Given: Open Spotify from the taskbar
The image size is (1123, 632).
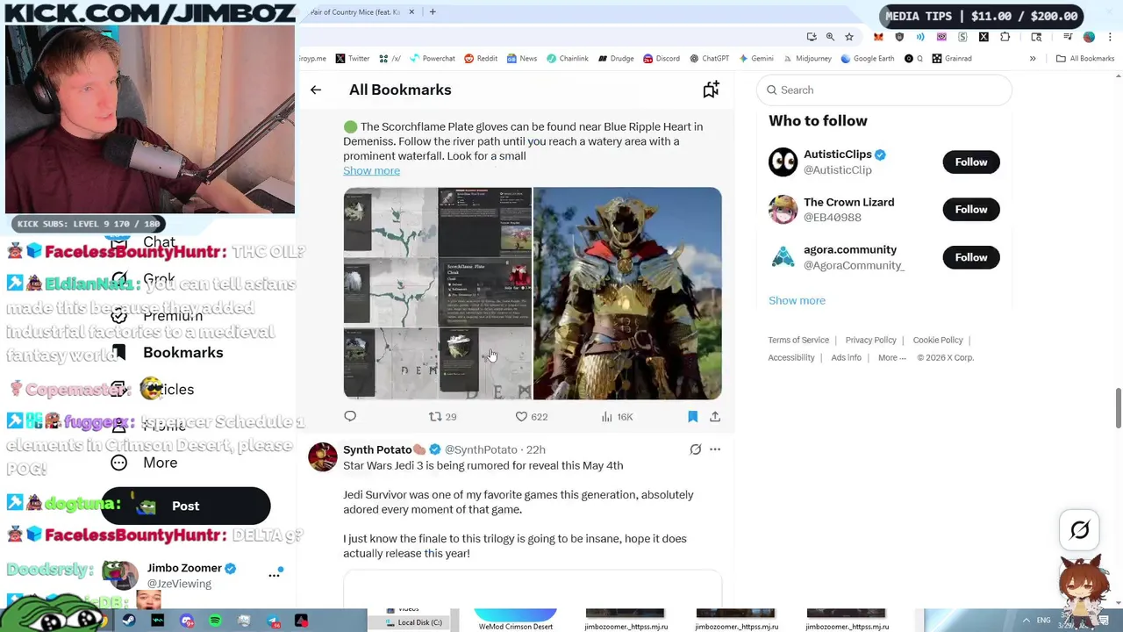Looking at the screenshot, I should click(x=215, y=621).
